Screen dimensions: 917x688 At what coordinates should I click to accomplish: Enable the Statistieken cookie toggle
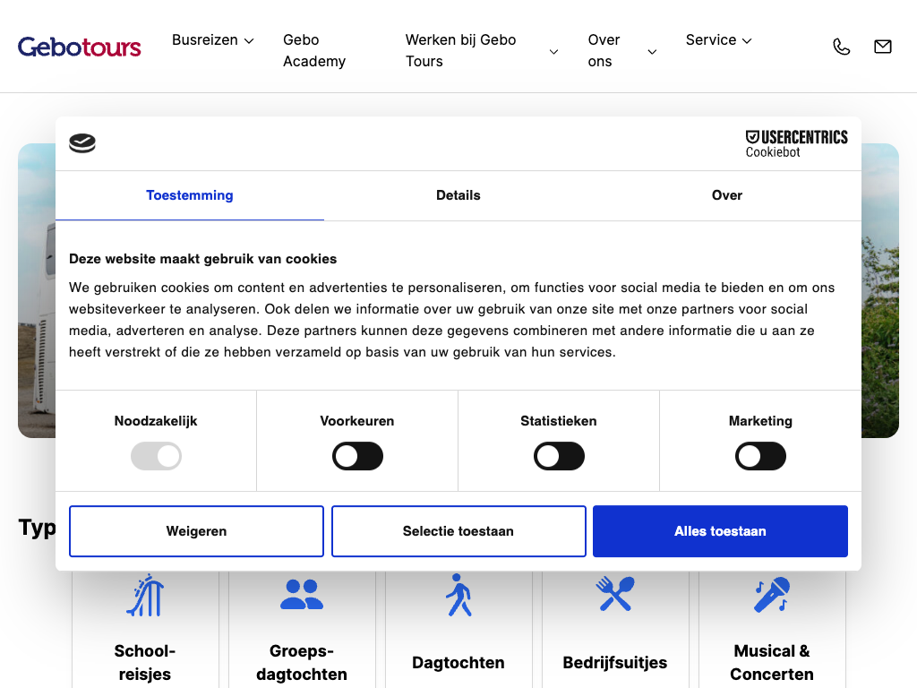pyautogui.click(x=559, y=457)
